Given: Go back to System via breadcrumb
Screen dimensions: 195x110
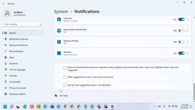Looking at the screenshot, I should click(61, 12).
